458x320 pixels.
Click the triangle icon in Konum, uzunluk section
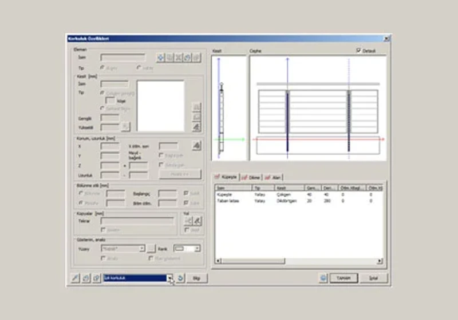pyautogui.click(x=196, y=145)
